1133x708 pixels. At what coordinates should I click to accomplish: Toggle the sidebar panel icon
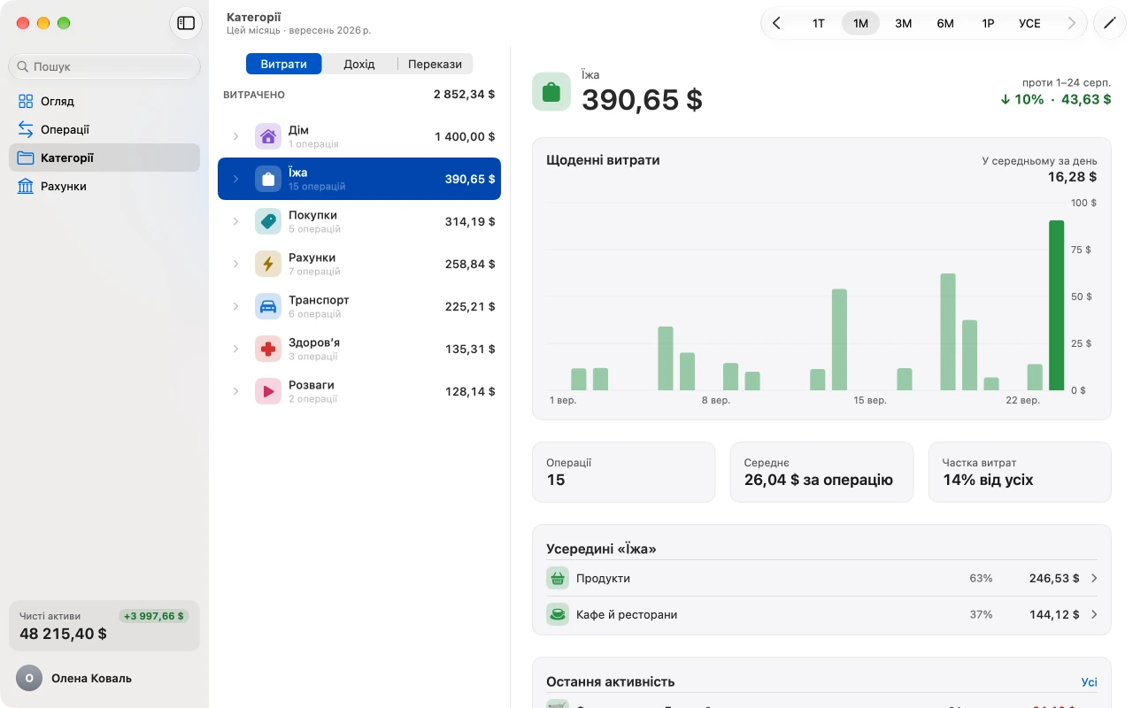tap(186, 23)
